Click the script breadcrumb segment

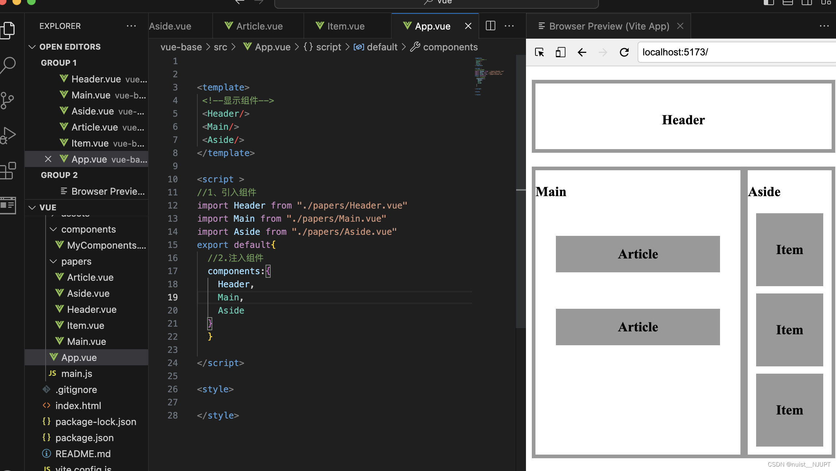click(x=328, y=47)
